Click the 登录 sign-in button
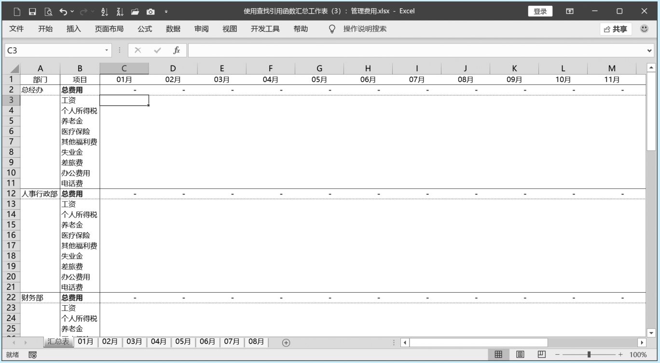 point(540,11)
